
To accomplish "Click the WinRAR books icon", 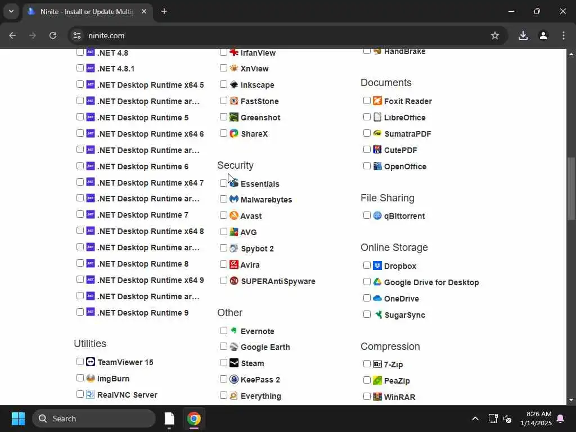I will click(377, 397).
